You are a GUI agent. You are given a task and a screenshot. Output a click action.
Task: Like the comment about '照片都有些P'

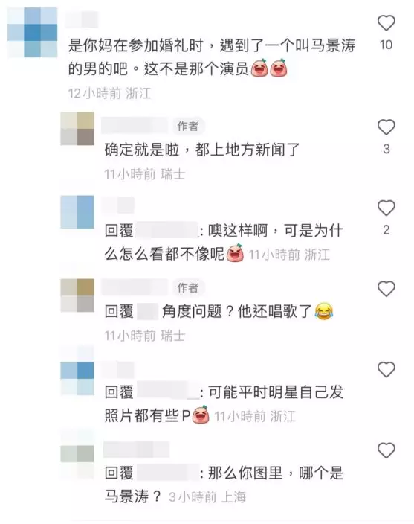pyautogui.click(x=386, y=370)
